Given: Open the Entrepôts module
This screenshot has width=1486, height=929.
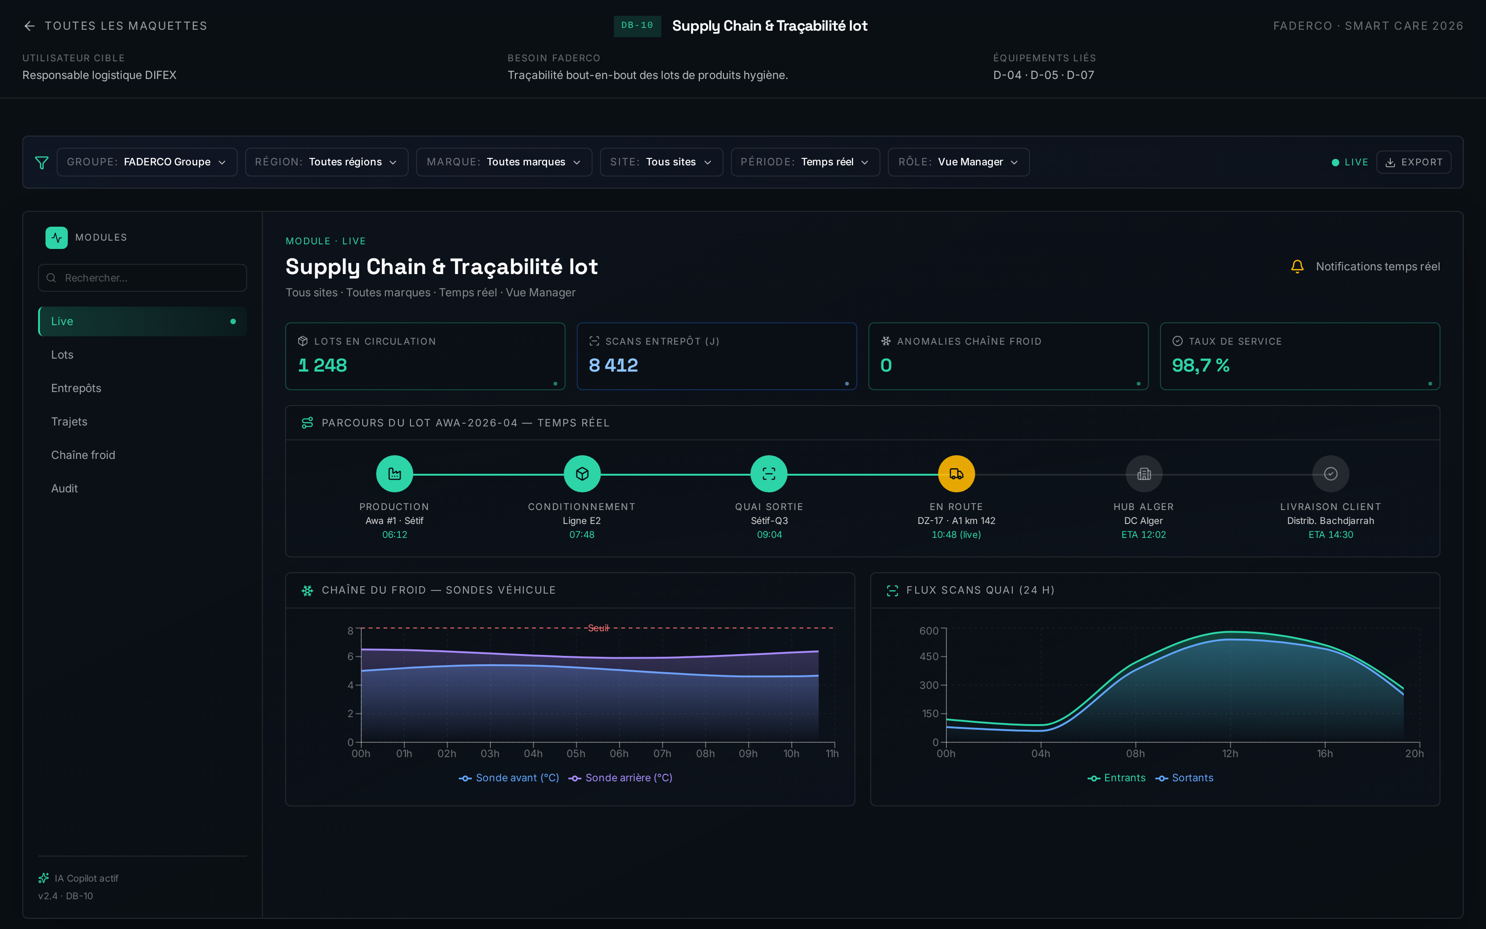Looking at the screenshot, I should click(x=143, y=388).
